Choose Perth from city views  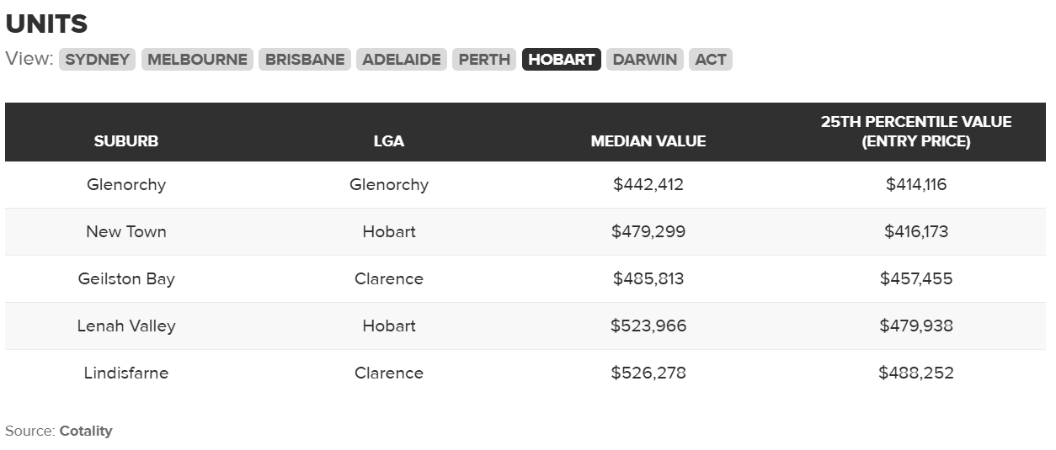[x=484, y=60]
